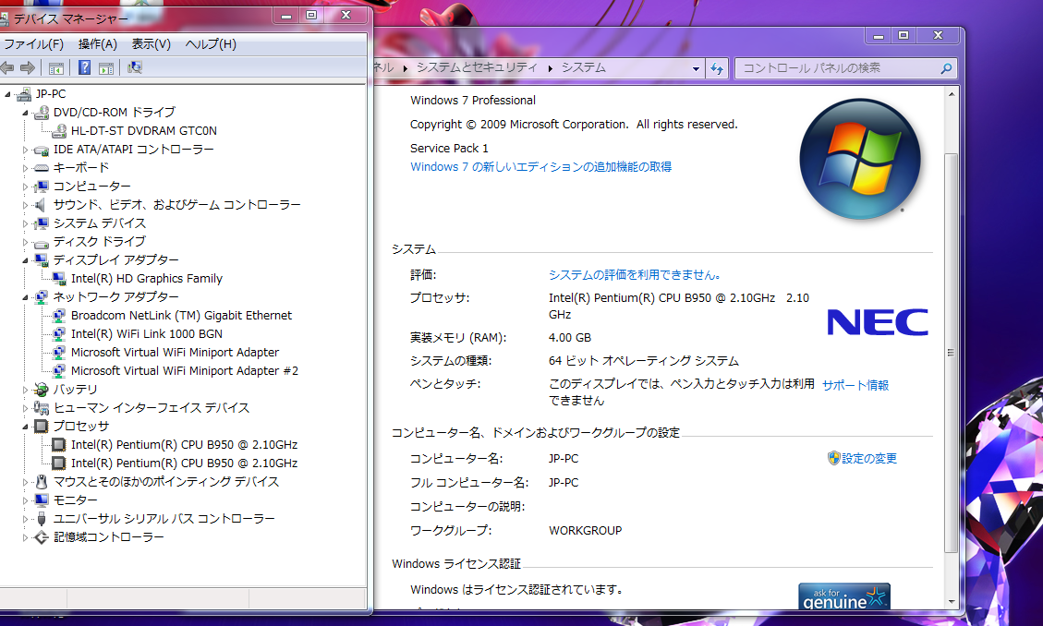Minimize the デバイス マネージャー window
1043x626 pixels.
point(286,16)
